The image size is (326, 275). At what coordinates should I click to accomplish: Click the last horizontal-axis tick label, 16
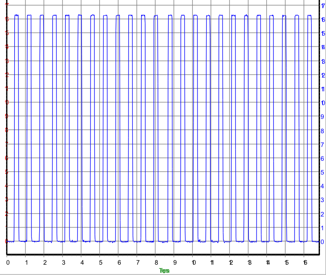(304, 262)
